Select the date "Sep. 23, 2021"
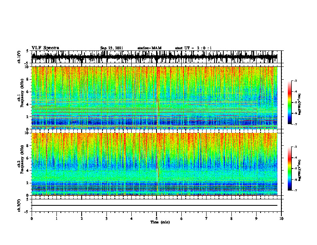Screen dimensions: 317x245 coord(112,48)
